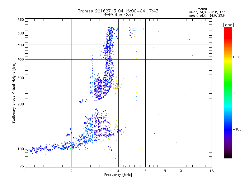The height and width of the screenshot is (186, 249).
Task: Click the x-axis tick label '2'
Action: 72,171
